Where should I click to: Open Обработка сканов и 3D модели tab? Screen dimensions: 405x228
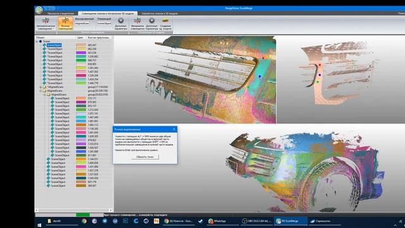tap(159, 13)
